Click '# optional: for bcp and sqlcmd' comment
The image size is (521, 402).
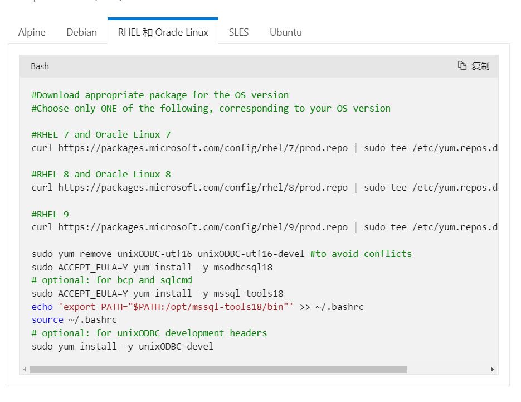(111, 280)
